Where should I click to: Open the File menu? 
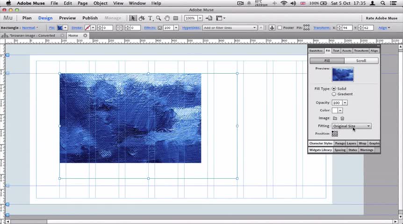[54, 3]
